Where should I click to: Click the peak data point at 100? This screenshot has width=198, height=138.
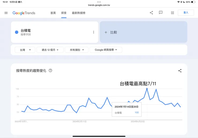tap(147, 89)
